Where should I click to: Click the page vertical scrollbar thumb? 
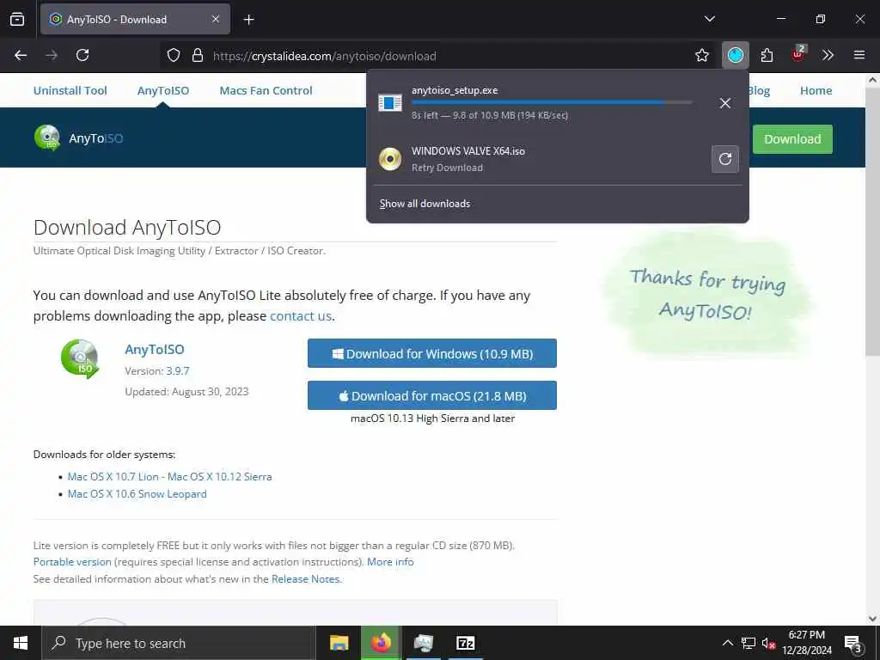872,222
